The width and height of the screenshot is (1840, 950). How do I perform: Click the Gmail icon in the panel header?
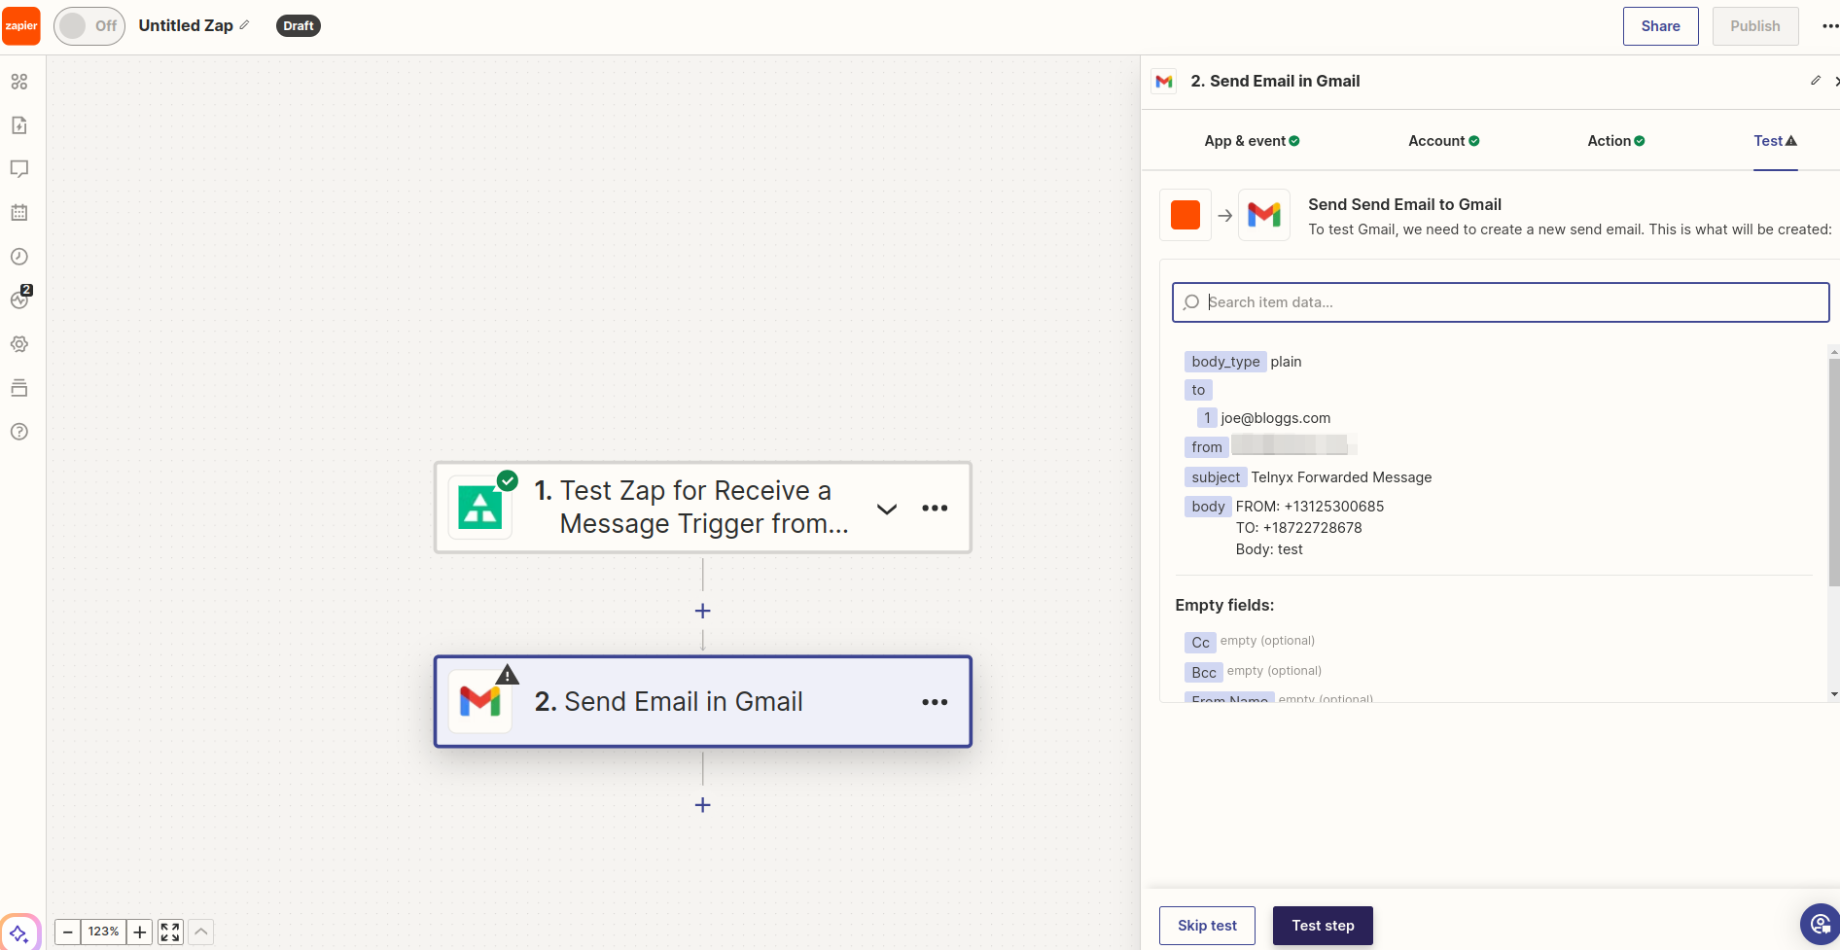[x=1164, y=82]
